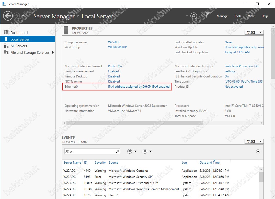Refresh Server Manager with the refresh icon
The height and width of the screenshot is (199, 275).
point(194,16)
